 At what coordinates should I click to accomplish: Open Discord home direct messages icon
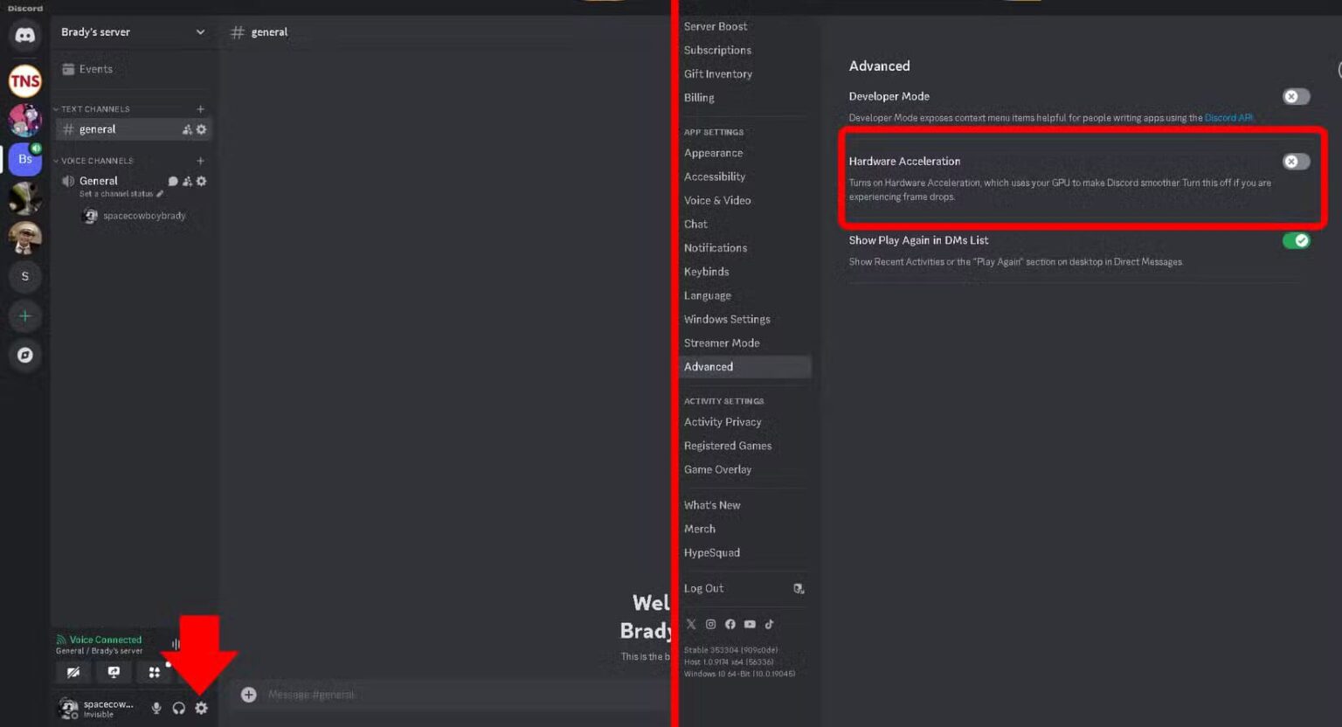point(25,36)
